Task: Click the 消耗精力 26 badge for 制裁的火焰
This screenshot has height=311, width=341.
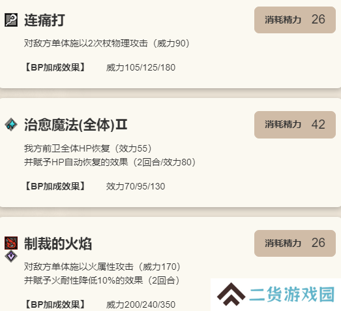Action: (x=295, y=243)
